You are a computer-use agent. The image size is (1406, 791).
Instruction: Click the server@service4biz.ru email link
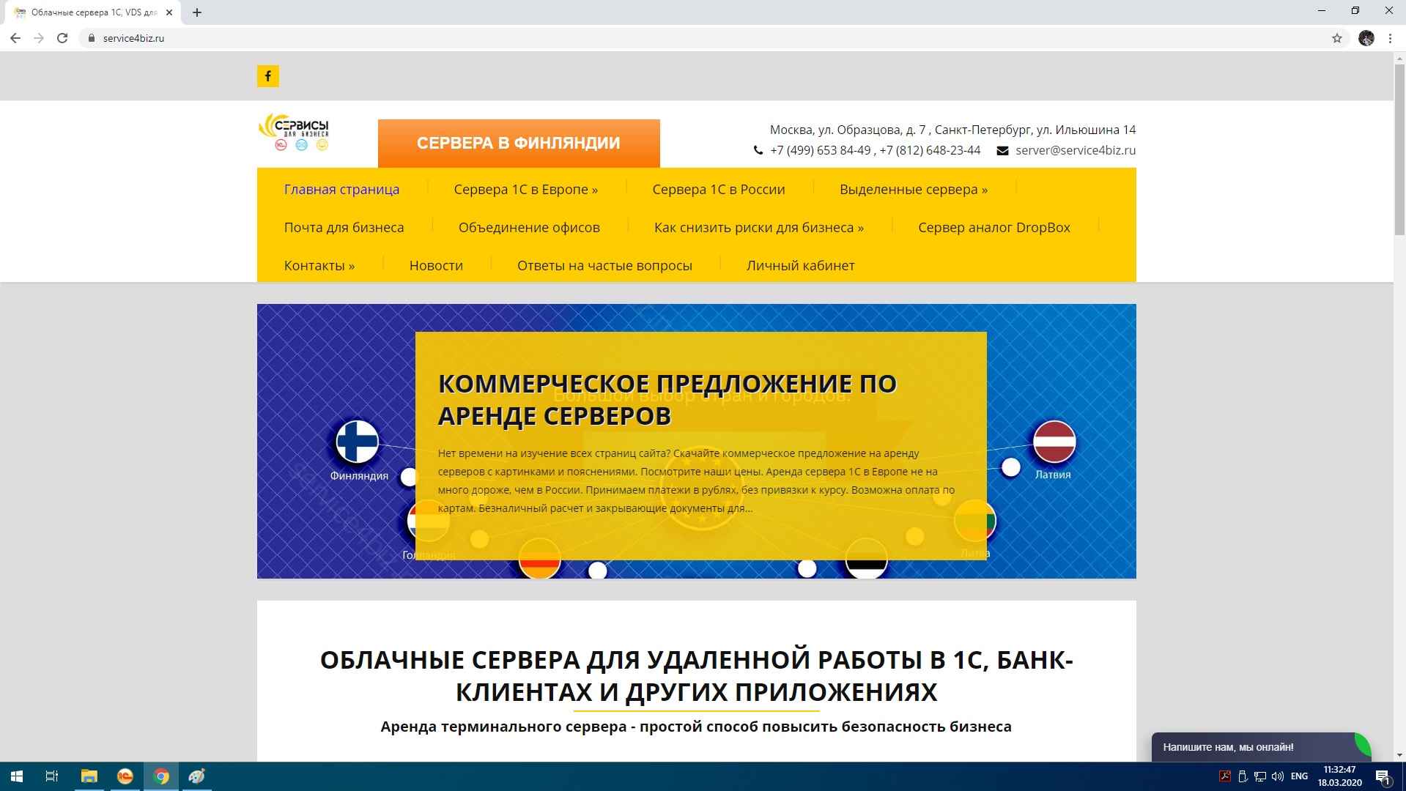click(x=1075, y=150)
